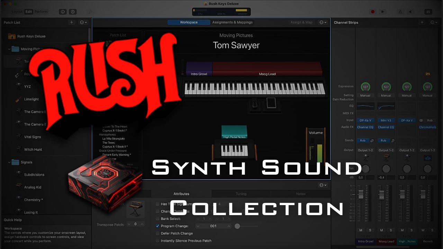Mute the High Pedal Notes channel strip
Image resolution: width=443 pixels, height=249 pixels.
(x=402, y=230)
